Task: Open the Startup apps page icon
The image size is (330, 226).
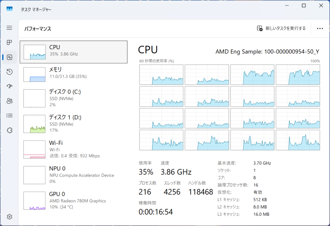Action: 9,86
